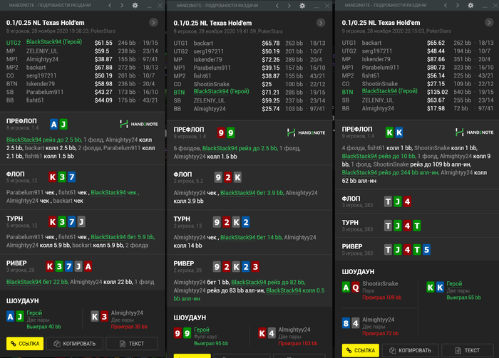Click Герой link in right window showdown
Image resolution: width=499 pixels, height=358 pixels.
click(454, 284)
